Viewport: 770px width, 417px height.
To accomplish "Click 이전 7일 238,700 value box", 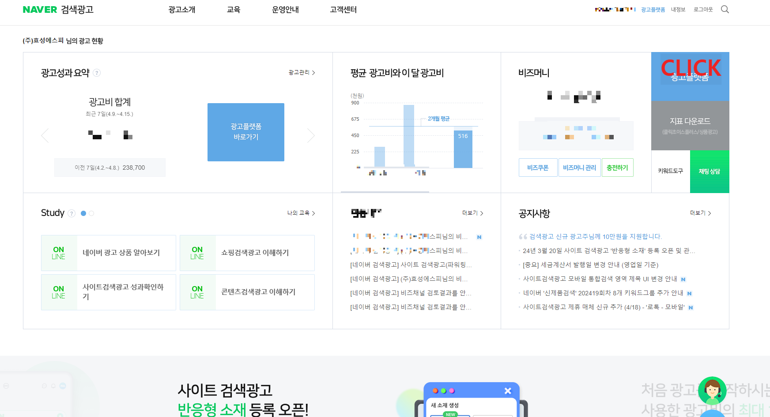I will (x=110, y=168).
